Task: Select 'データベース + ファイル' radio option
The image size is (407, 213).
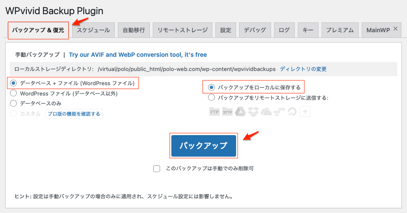Action: point(13,83)
